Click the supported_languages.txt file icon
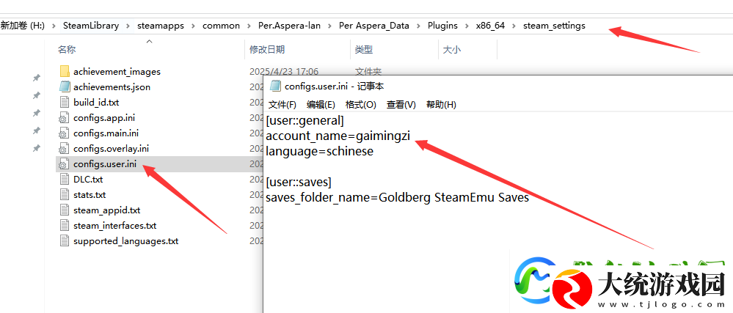 click(x=65, y=241)
